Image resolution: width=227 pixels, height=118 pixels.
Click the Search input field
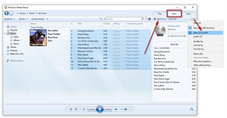(124, 19)
